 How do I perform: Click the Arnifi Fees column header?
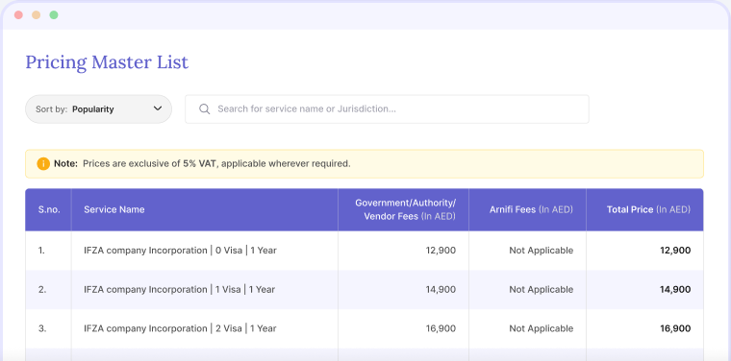[x=531, y=209]
